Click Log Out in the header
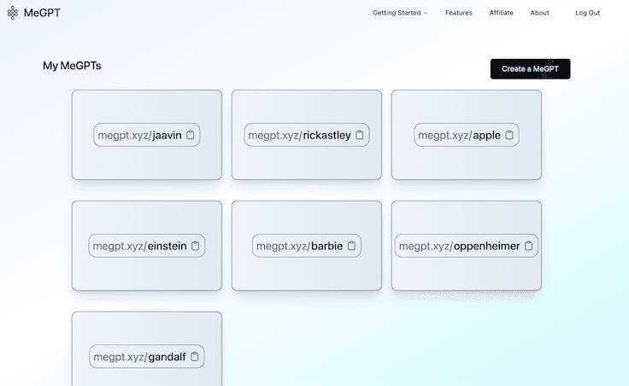Screen dimensions: 629x386 tap(587, 13)
